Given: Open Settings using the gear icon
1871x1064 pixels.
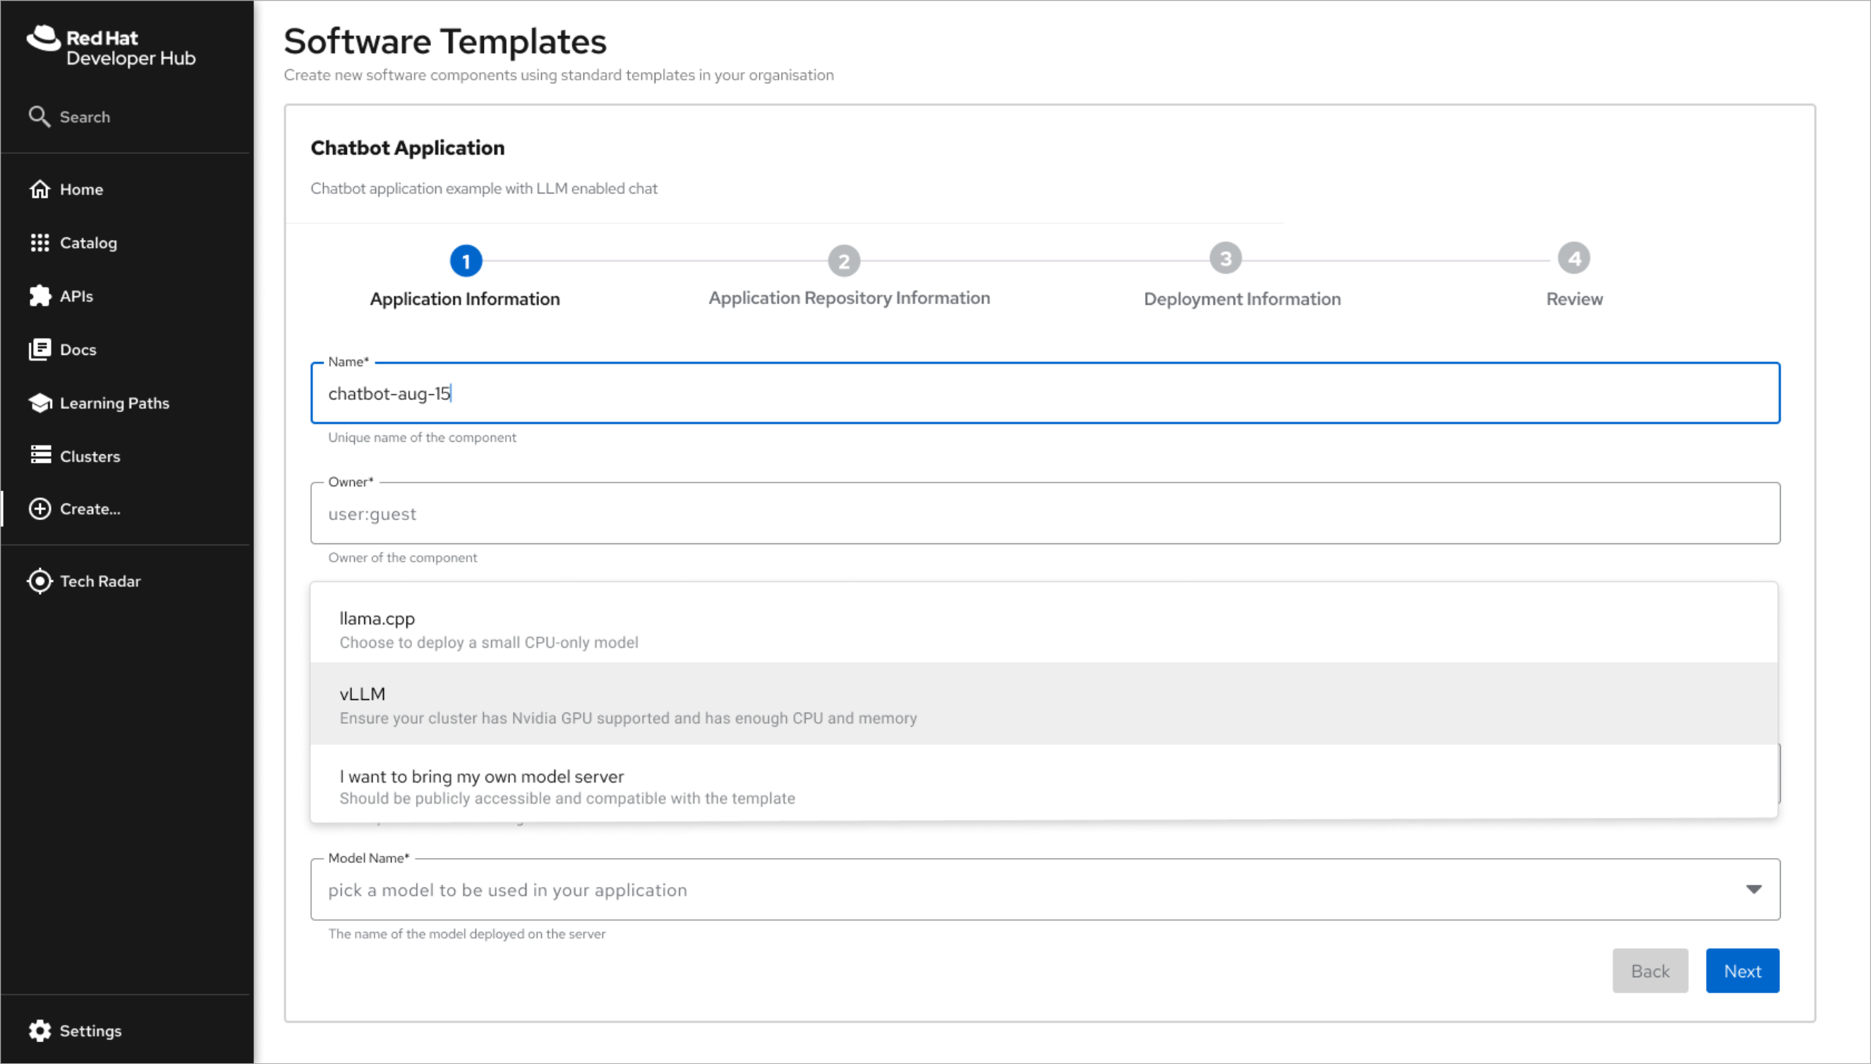Looking at the screenshot, I should 40,1030.
